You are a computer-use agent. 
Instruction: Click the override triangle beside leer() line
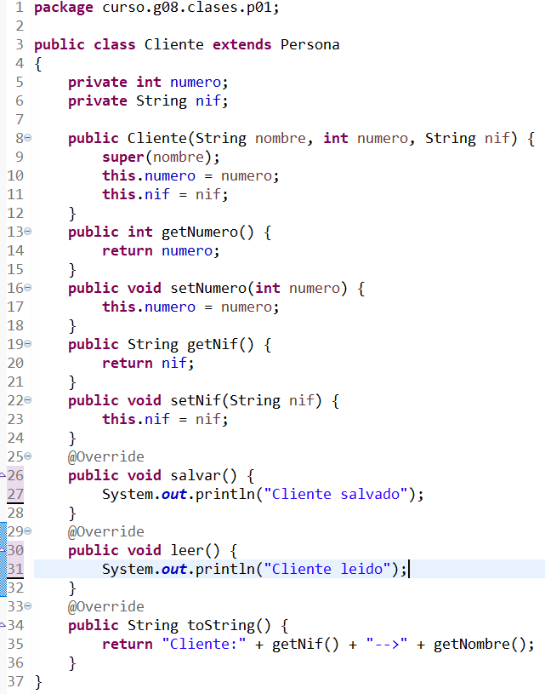pyautogui.click(x=3, y=549)
